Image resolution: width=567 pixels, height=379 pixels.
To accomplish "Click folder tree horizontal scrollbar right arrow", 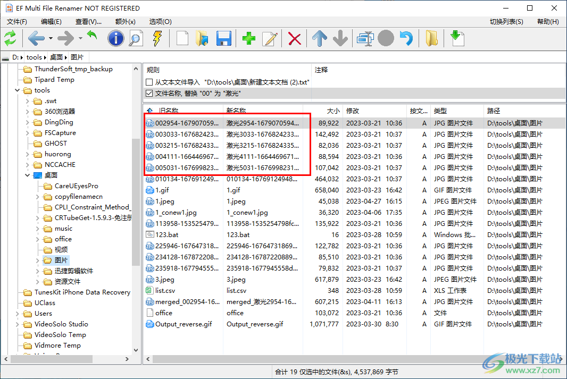I will click(127, 359).
